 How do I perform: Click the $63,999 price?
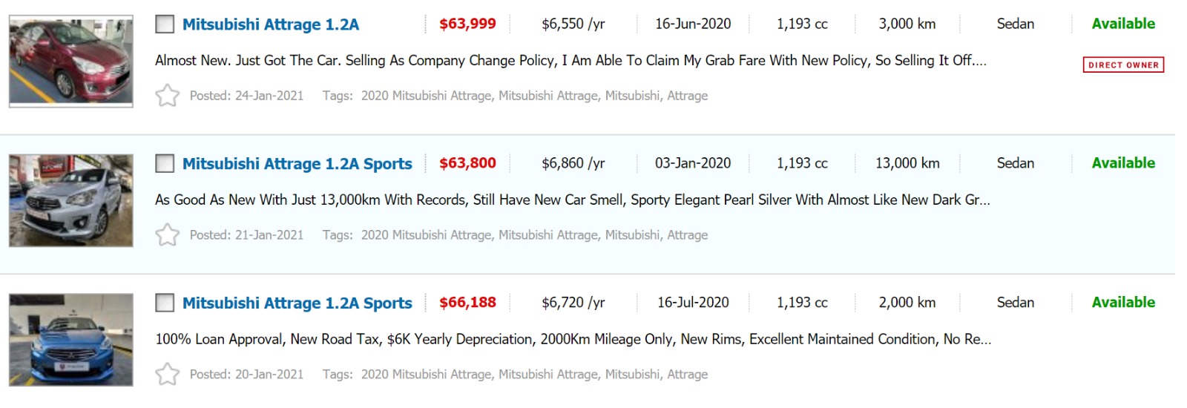point(467,24)
